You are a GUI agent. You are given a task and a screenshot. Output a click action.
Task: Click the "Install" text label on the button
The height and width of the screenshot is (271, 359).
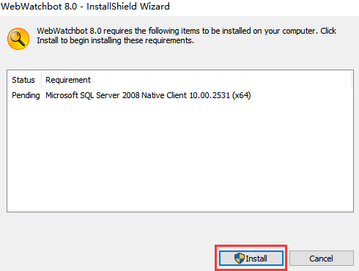pos(256,259)
